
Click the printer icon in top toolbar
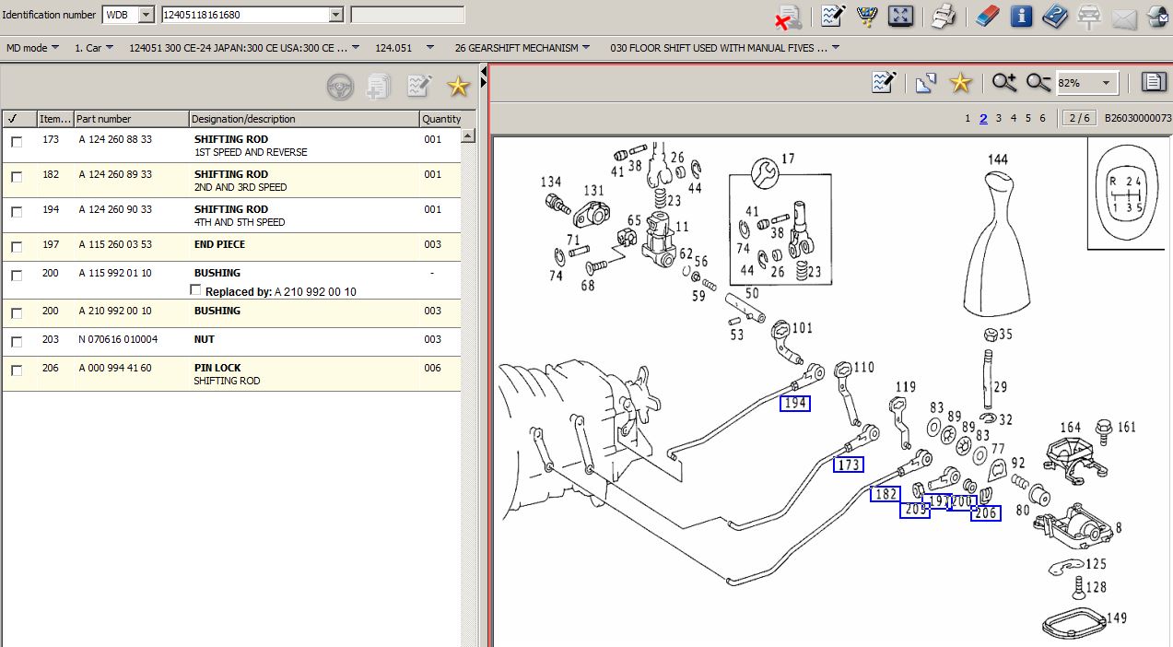[942, 16]
